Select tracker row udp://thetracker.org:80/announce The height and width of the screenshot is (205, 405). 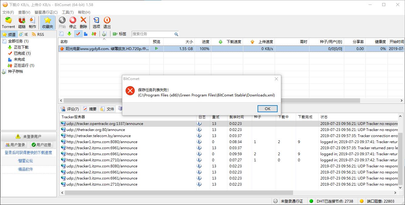point(229,129)
